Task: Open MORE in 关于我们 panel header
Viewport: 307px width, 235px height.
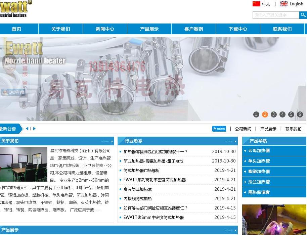Action: pos(107,141)
